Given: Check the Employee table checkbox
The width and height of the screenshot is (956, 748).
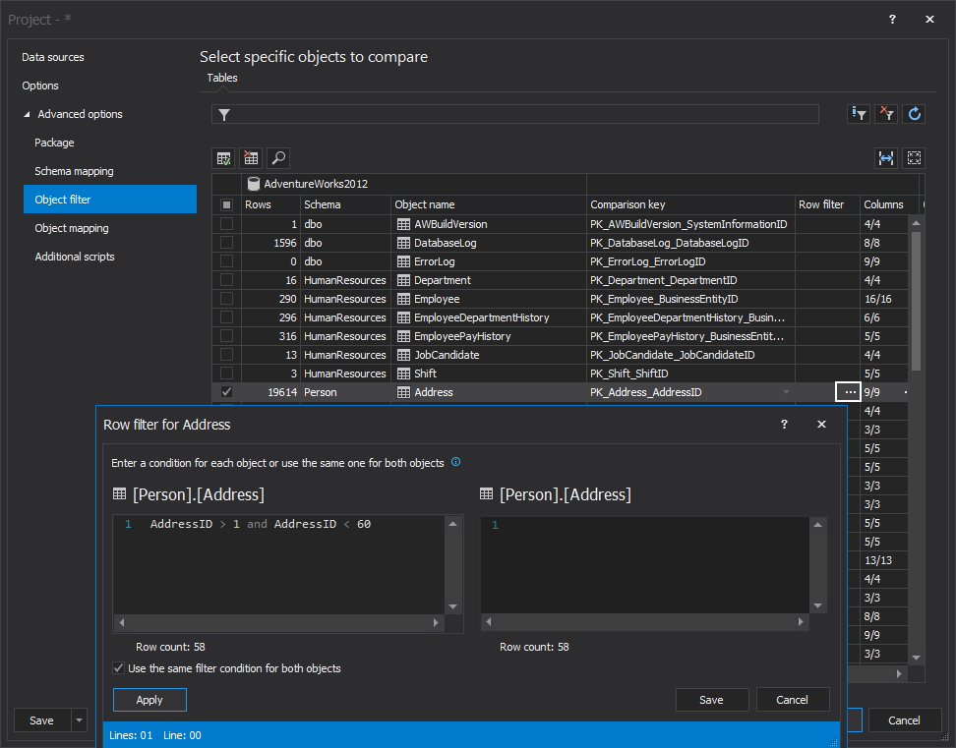Looking at the screenshot, I should pos(227,299).
